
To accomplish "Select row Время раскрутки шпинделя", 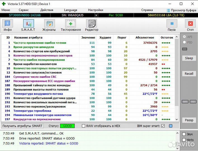I will 88,47.
